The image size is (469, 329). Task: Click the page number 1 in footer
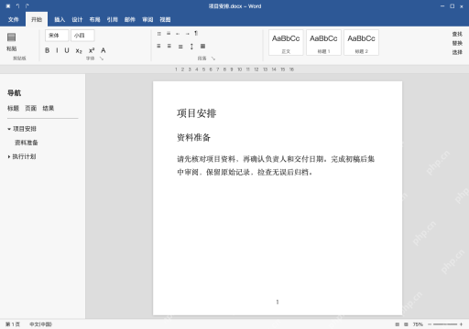(278, 302)
